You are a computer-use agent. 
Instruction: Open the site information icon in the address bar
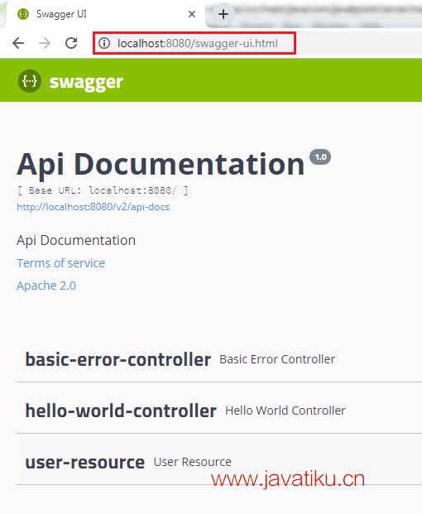click(104, 43)
